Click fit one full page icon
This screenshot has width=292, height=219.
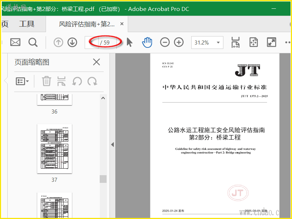253,42
